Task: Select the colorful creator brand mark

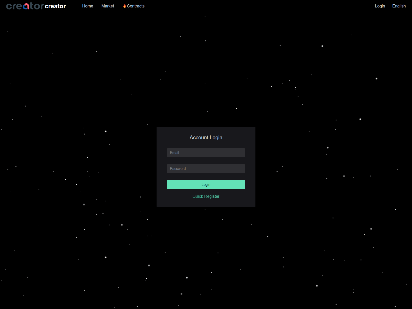Action: tap(24, 6)
